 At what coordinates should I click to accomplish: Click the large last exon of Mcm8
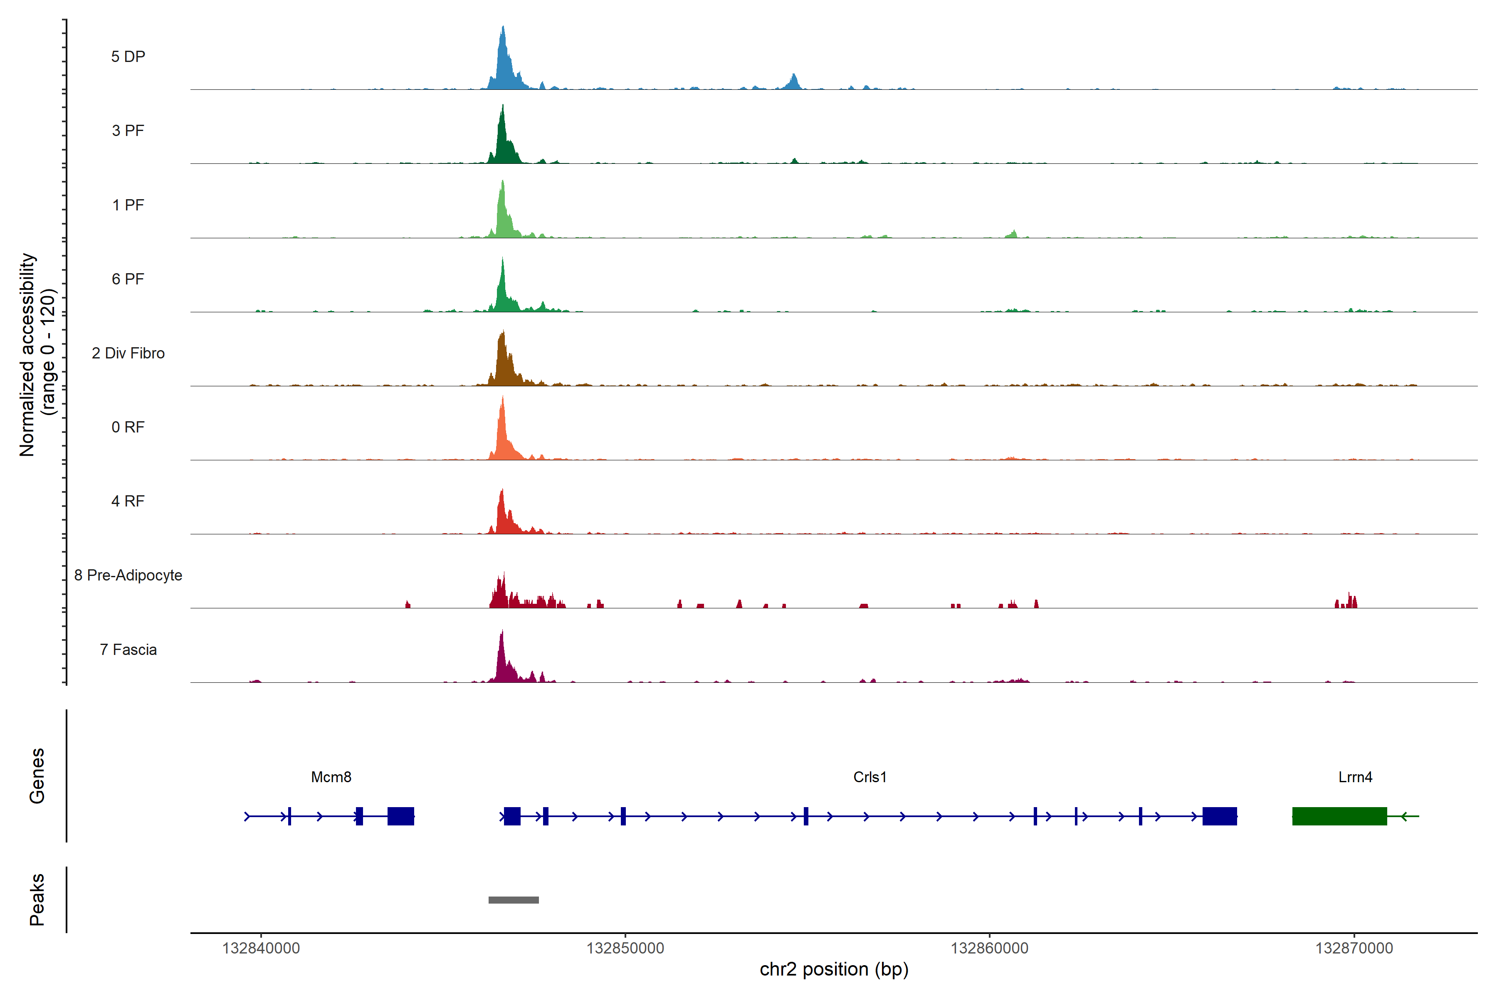pyautogui.click(x=400, y=815)
